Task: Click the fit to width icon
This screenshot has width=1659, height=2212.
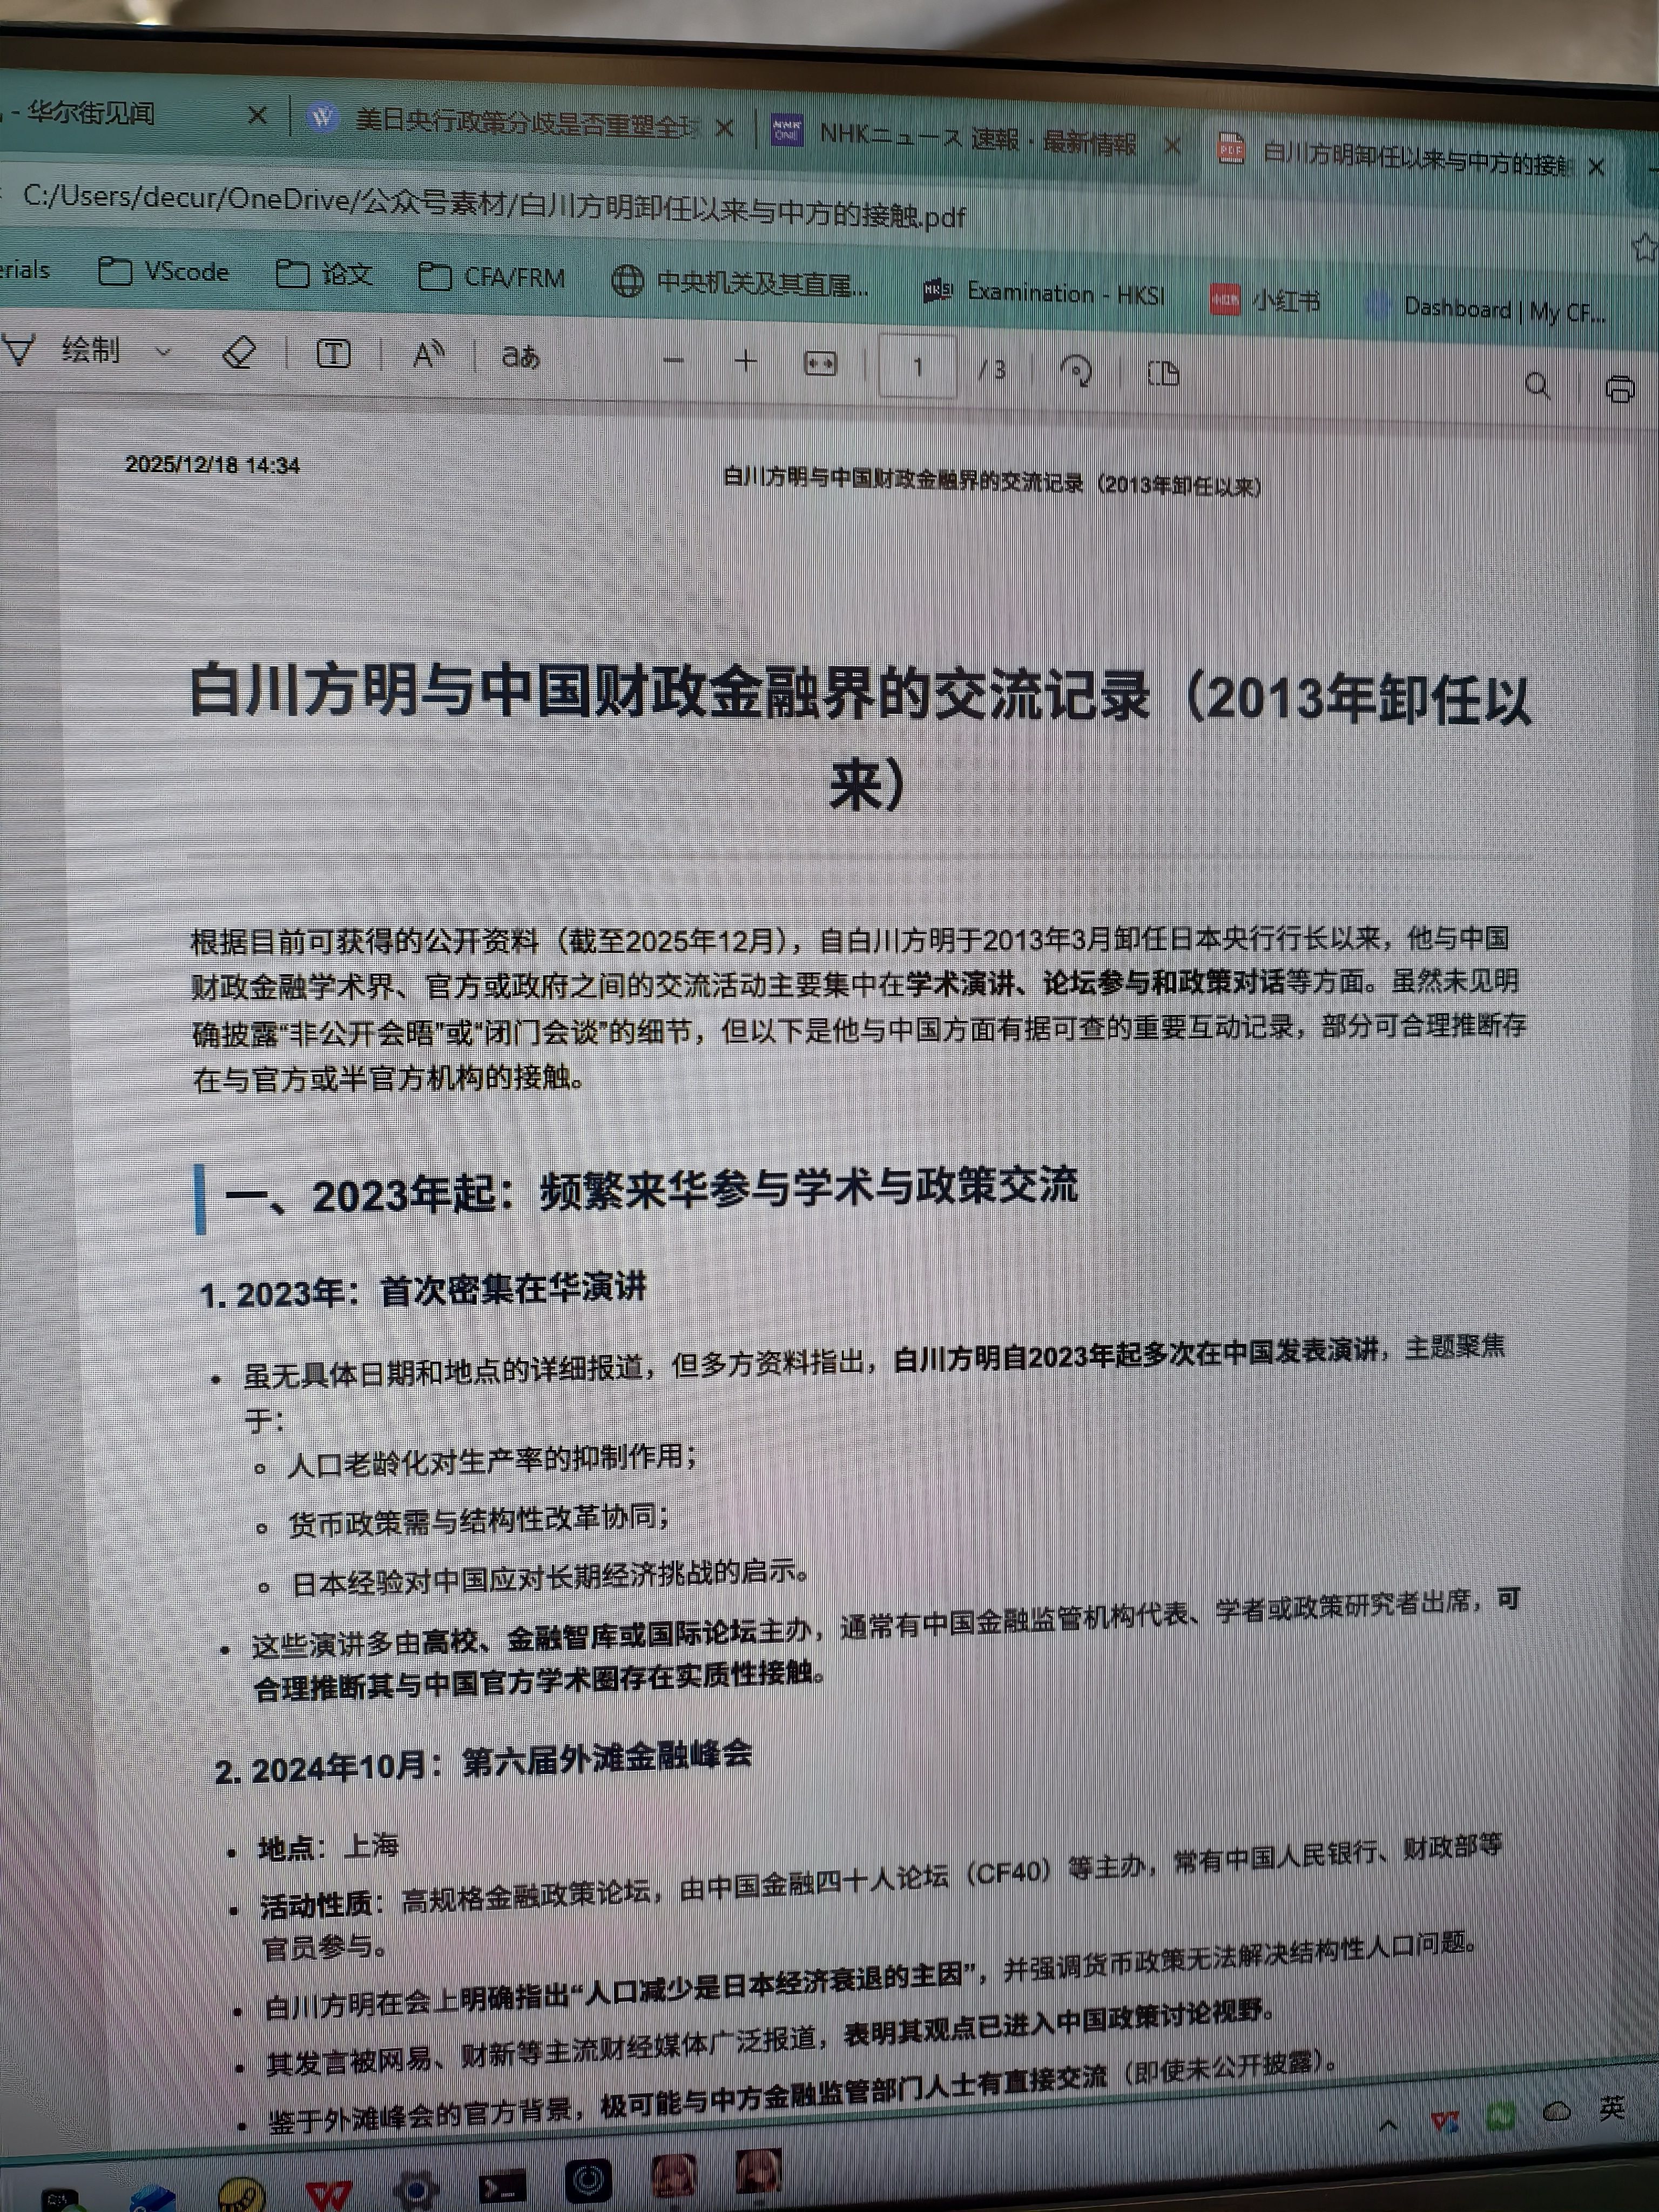Action: point(820,364)
